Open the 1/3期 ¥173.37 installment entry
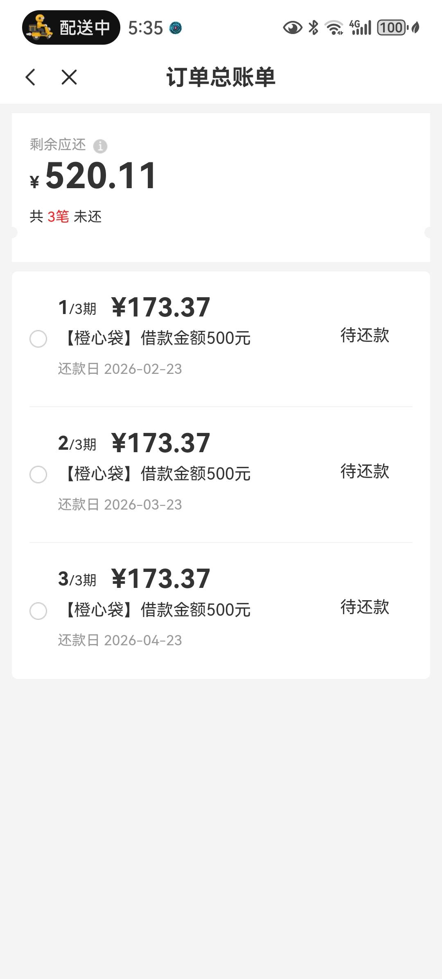Screen dimensions: 442x979 click(160, 307)
